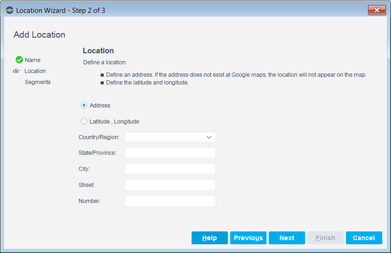391x253 pixels.
Task: Close the Location Wizard window
Action: [377, 10]
